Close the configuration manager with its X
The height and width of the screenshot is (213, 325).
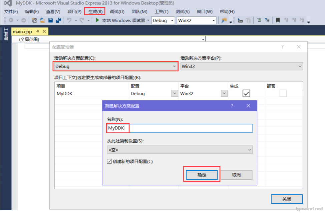[x=299, y=47]
